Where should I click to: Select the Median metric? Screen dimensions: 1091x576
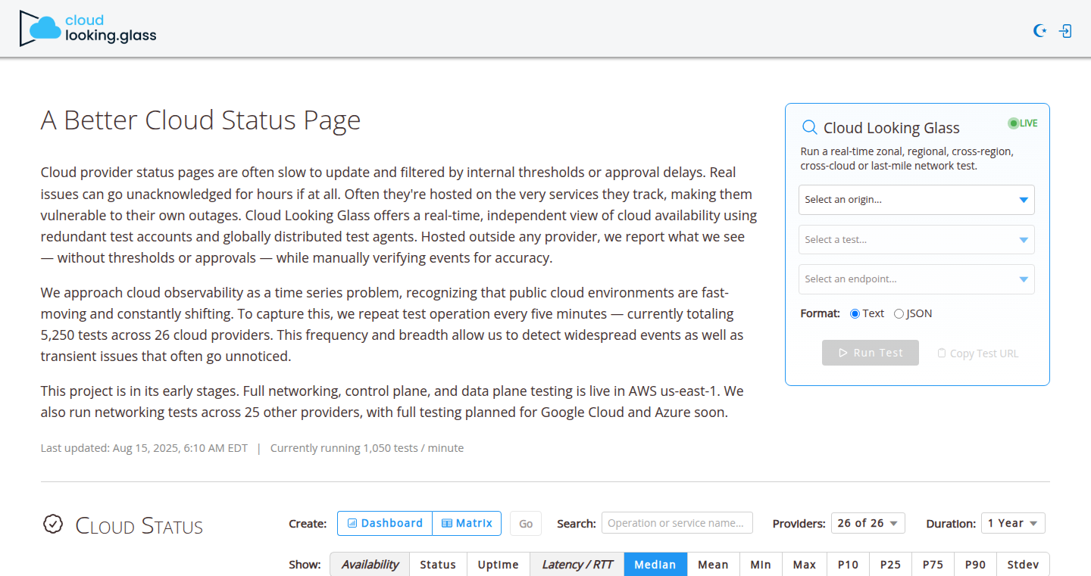click(x=655, y=565)
